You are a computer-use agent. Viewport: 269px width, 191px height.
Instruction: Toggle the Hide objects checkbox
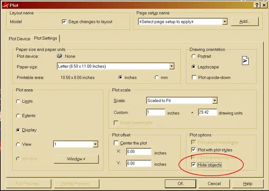coord(193,165)
